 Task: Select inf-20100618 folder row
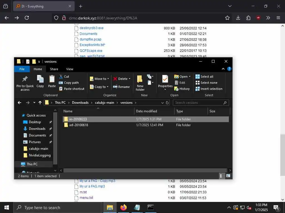tap(146, 125)
